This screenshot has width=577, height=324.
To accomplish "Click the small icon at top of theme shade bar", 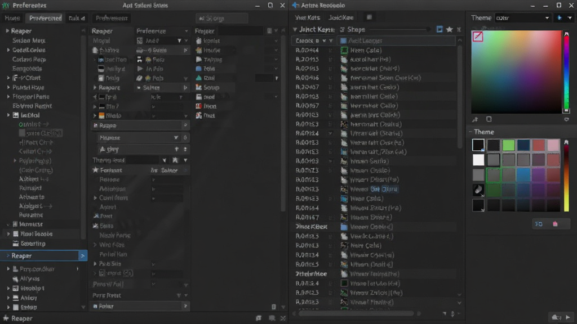I will 566,142.
